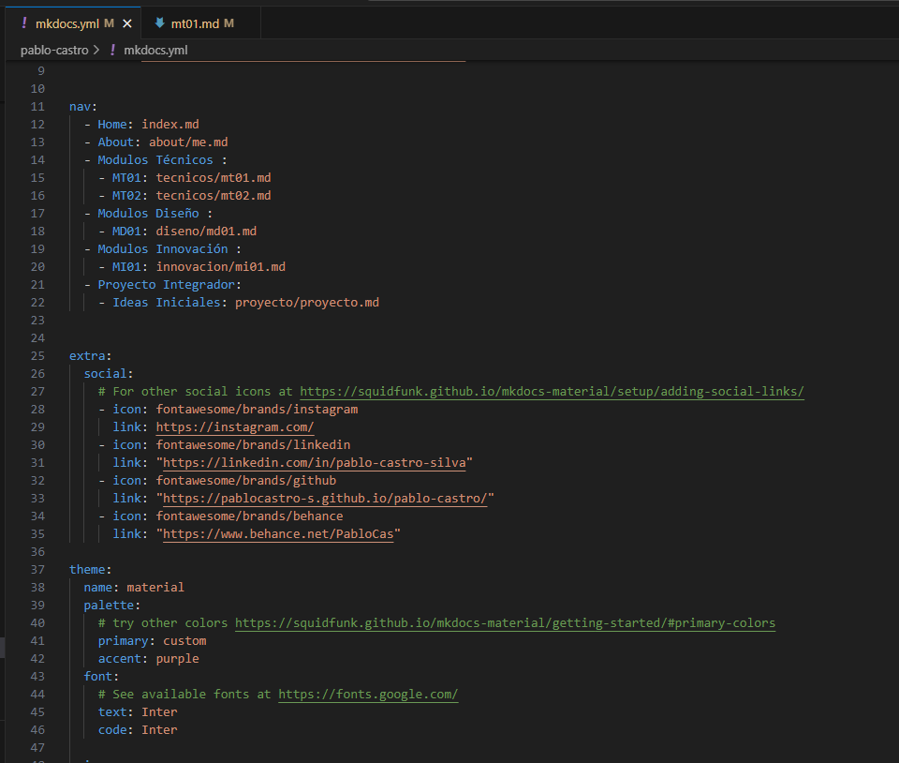Screen dimensions: 899x763
Task: Open the squidfunk primary-colors URL
Action: coord(505,623)
